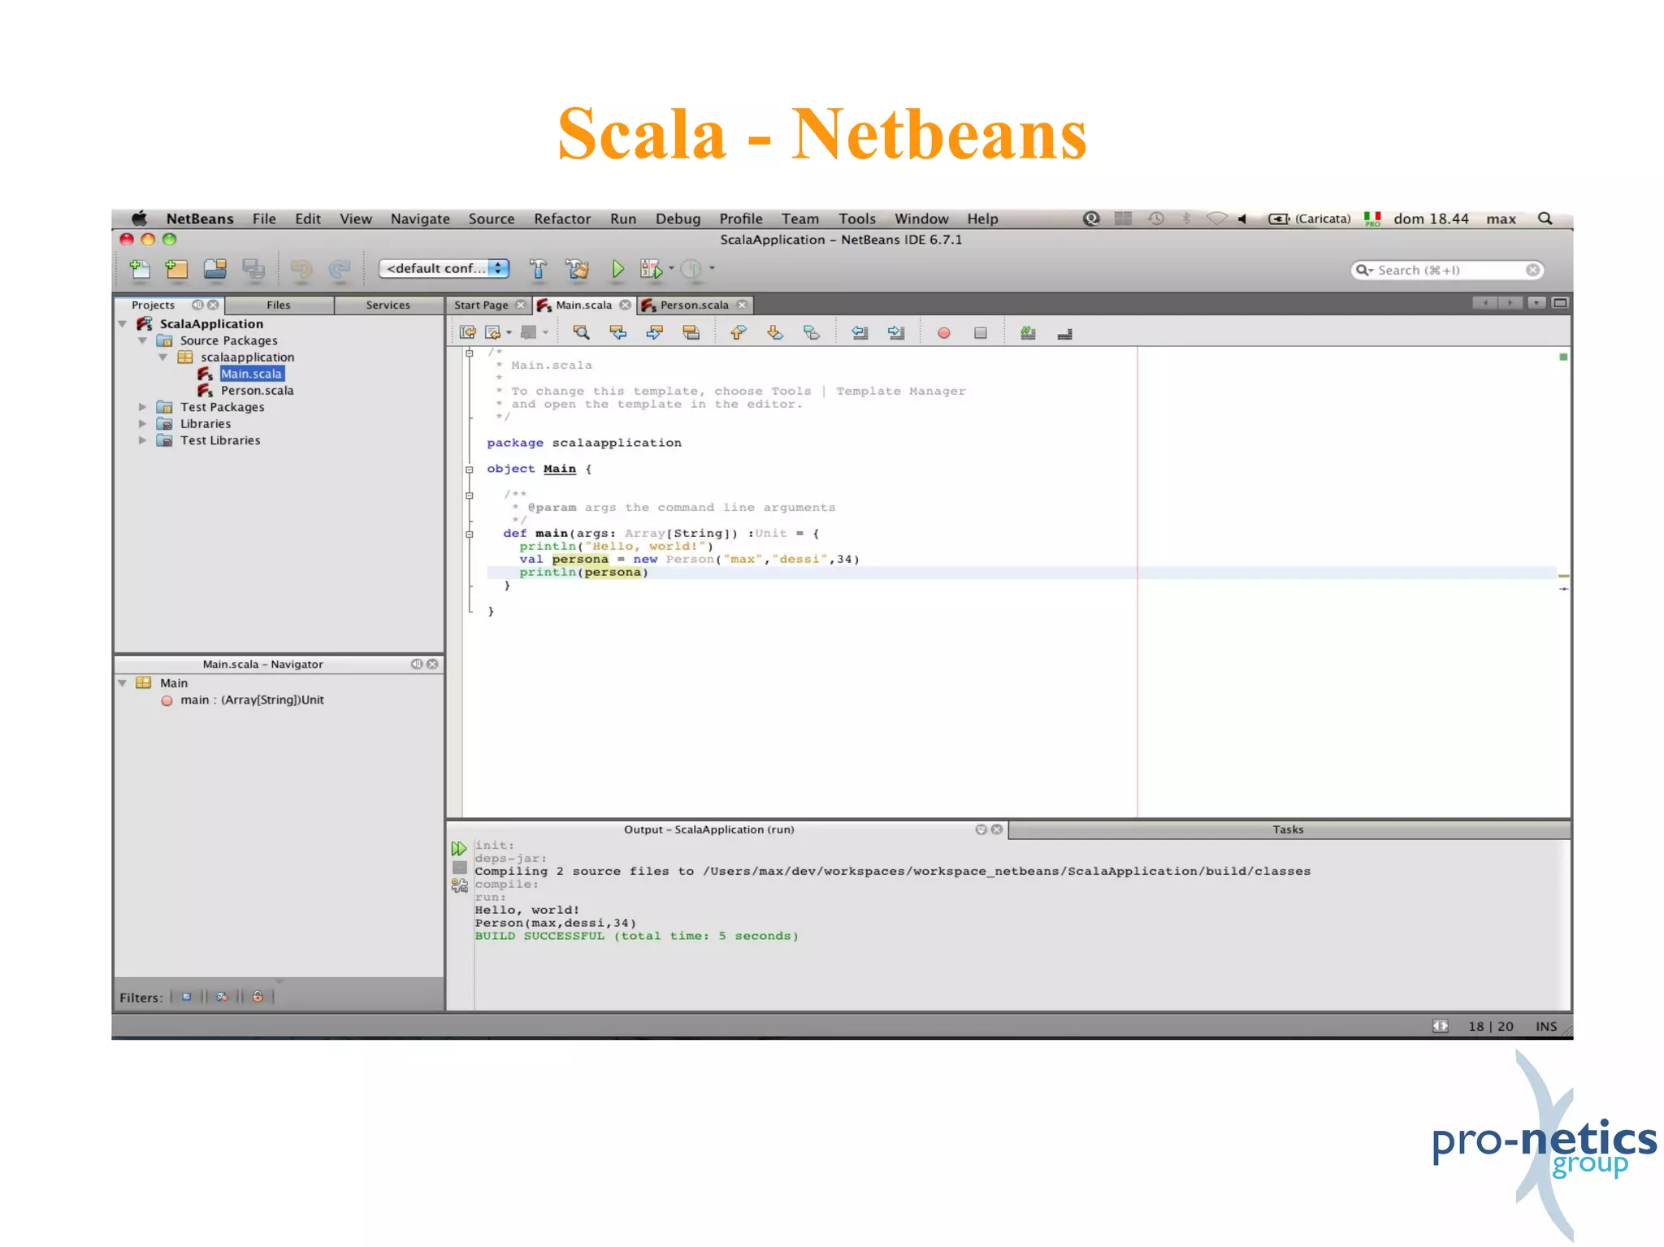
Task: Click Shift Line Left editor icon
Action: [860, 332]
